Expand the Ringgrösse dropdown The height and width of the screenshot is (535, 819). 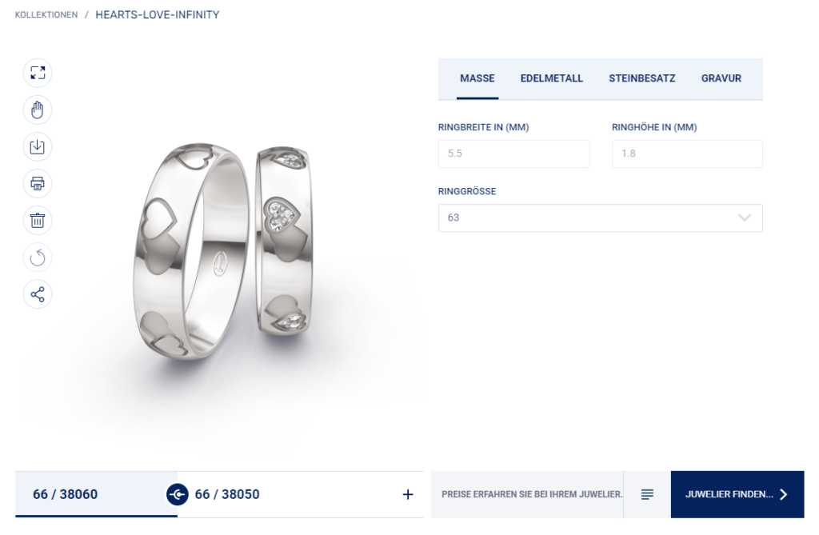[x=600, y=218]
